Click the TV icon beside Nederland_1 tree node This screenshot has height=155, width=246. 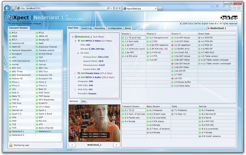[76, 37]
